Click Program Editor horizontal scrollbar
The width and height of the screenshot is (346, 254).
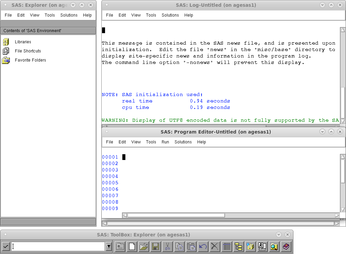pos(176,215)
